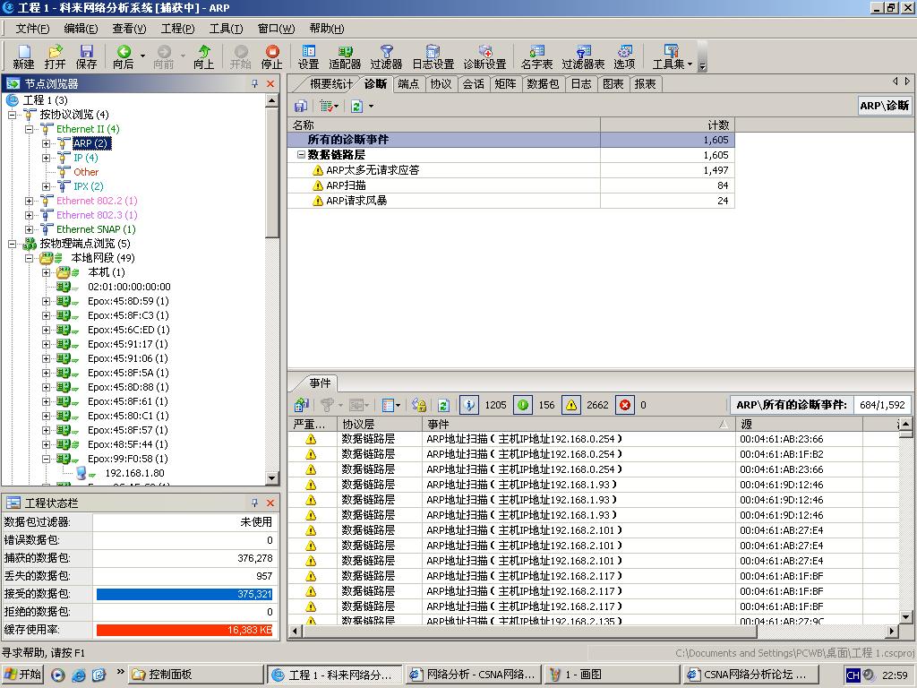Open 日志设置 (Log settings)
917x688 pixels.
tap(433, 56)
